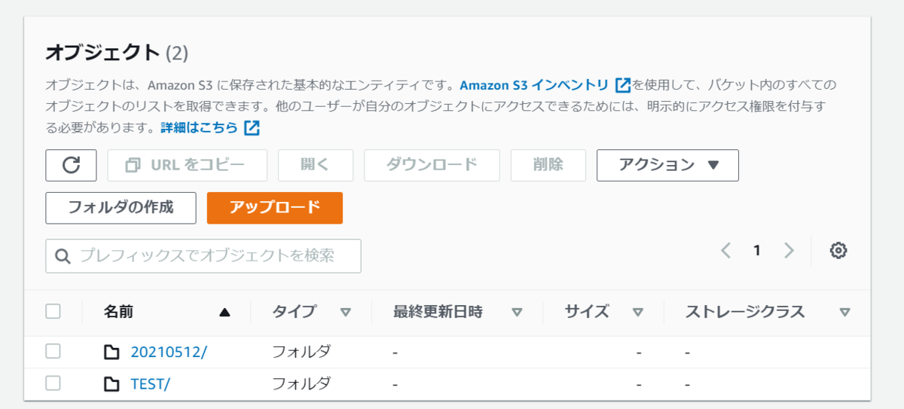The height and width of the screenshot is (409, 904).
Task: Go to next page arrow
Action: click(789, 251)
